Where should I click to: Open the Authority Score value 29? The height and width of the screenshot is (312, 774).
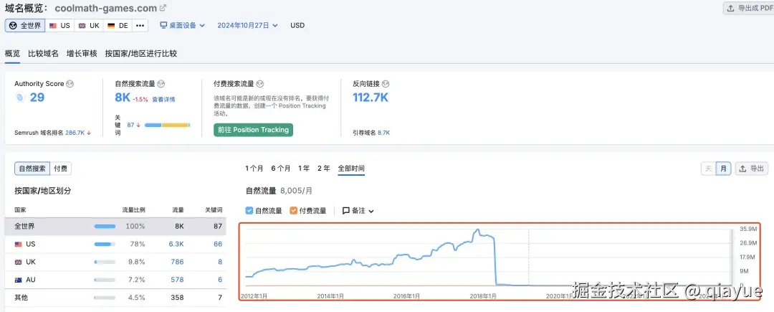pos(37,98)
